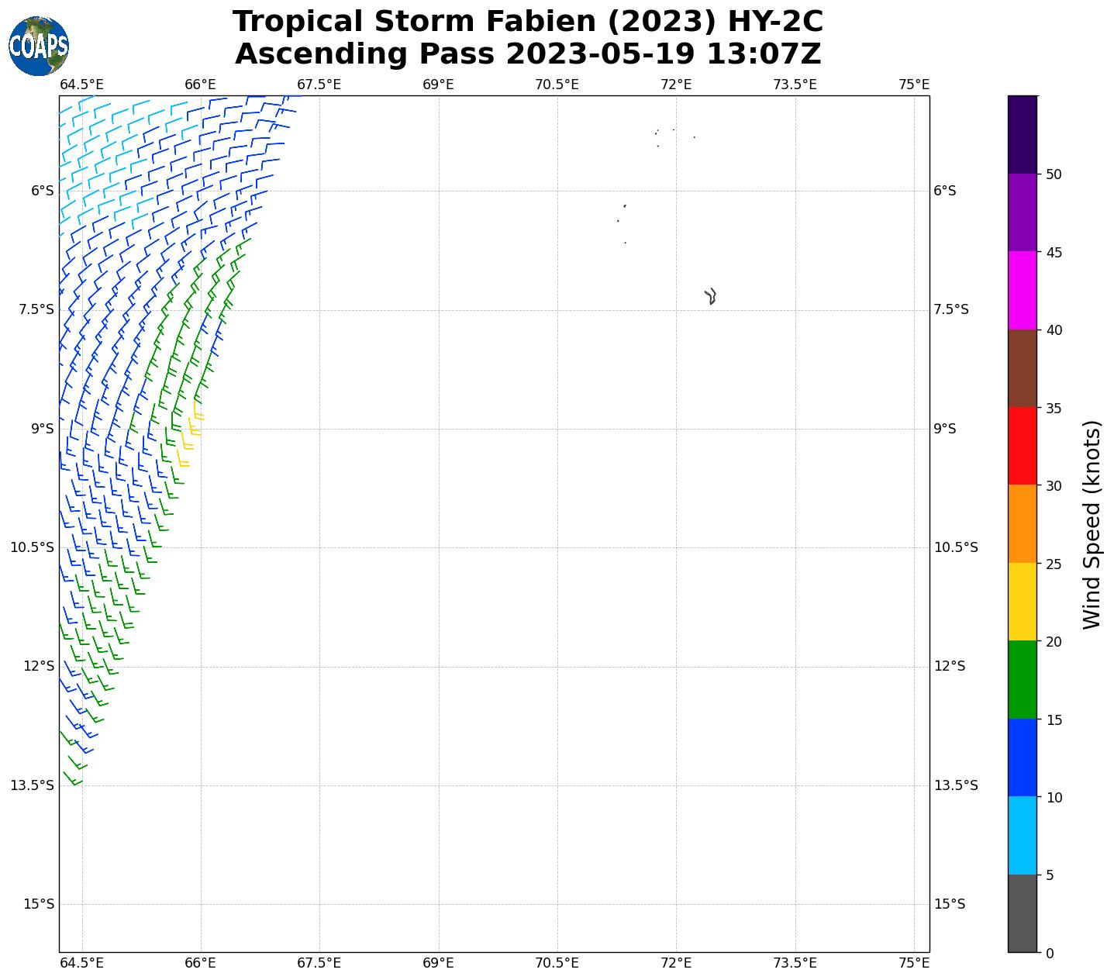Viewport: 1114px width, 980px height.
Task: Pick the green 15-20 knot colorbar segment
Action: tap(1022, 680)
